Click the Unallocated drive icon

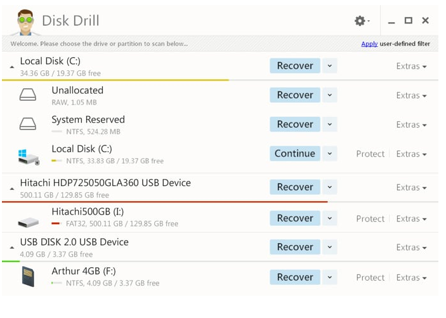coord(28,95)
